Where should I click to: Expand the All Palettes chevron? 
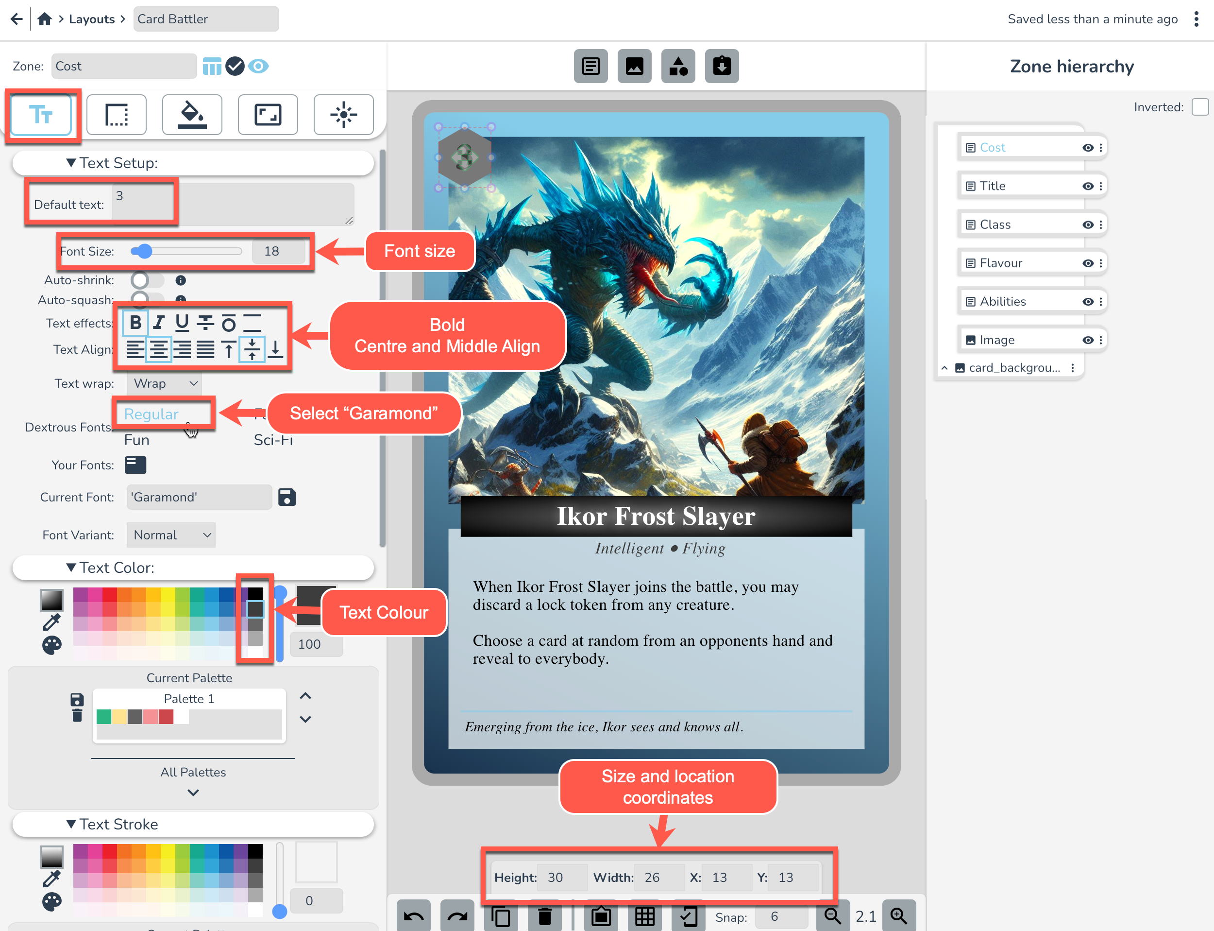point(193,793)
